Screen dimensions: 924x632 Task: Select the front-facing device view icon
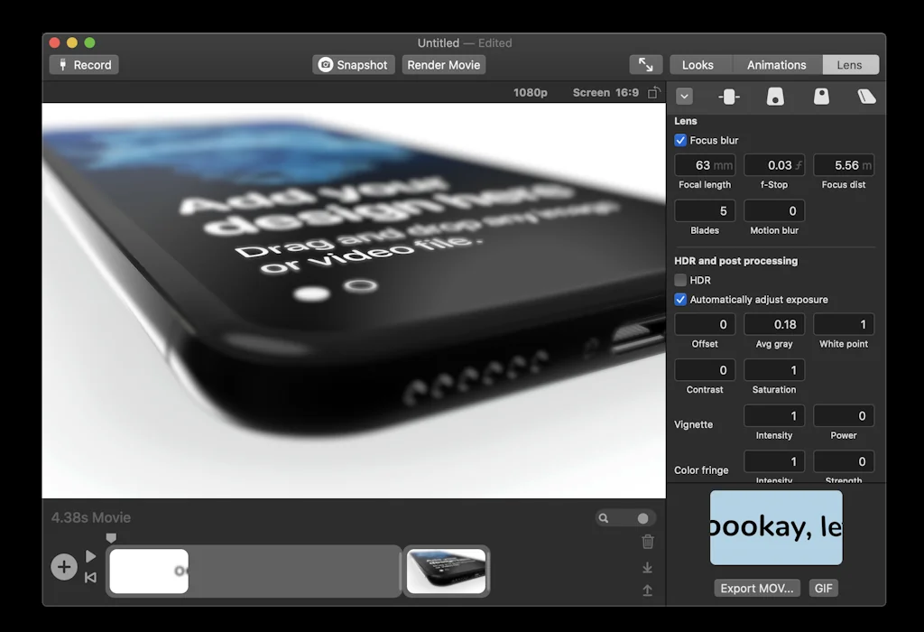[774, 97]
